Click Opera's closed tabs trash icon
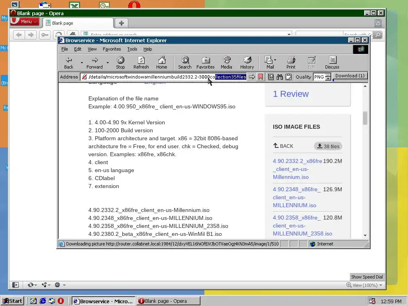Viewport: 408px width, 306px height. (378, 24)
